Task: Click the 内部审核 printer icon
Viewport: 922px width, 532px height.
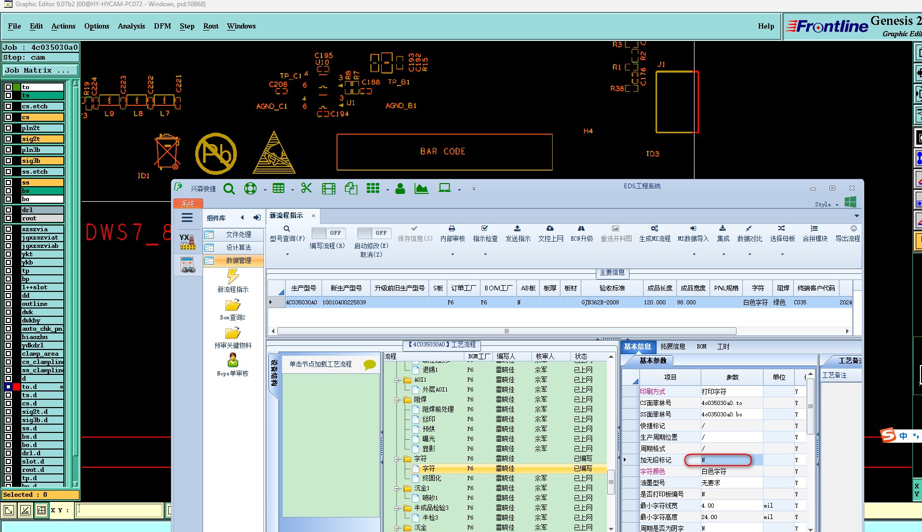Action: (x=452, y=229)
